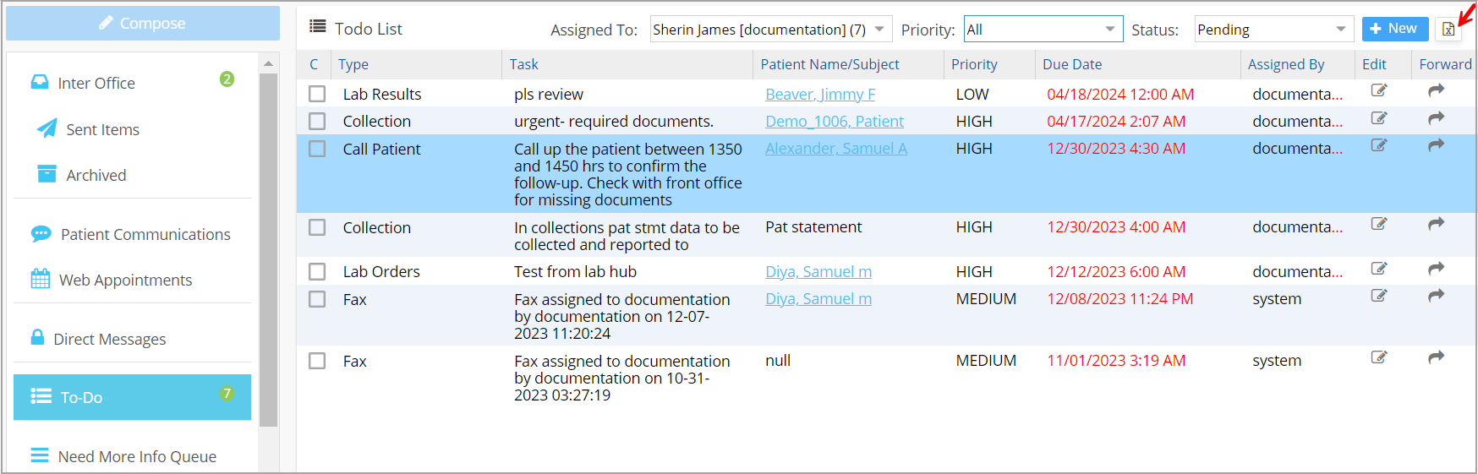
Task: Edit the Lab Results todo item
Action: pyautogui.click(x=1379, y=90)
